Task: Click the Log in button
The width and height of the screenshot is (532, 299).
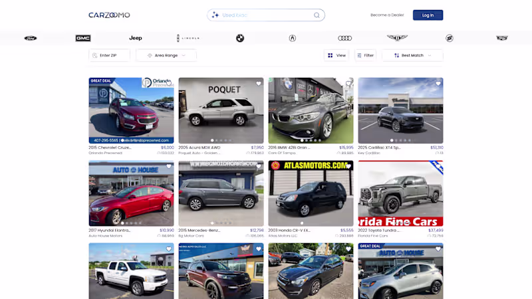Action: [428, 15]
